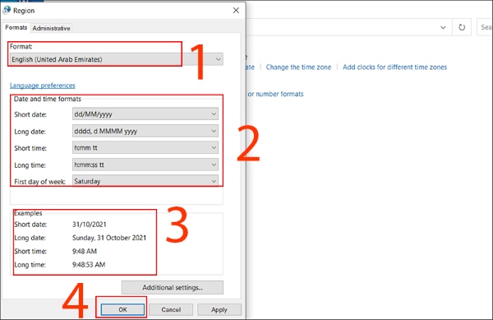Expand the address bar history chevron
This screenshot has height=320, width=493.
pos(443,27)
